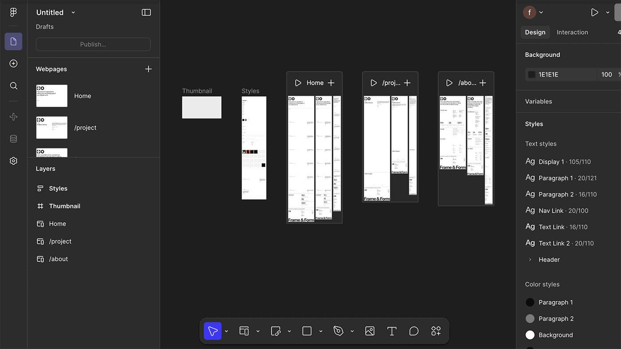Open dropdown beside top Preview button
Screen dimensions: 621x349
pos(608,12)
